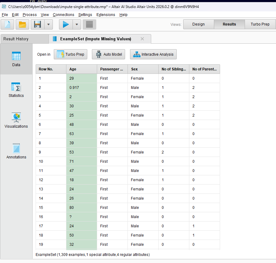Click siblings value 2 in row 9
This screenshot has height=263, width=276.
pyautogui.click(x=174, y=152)
